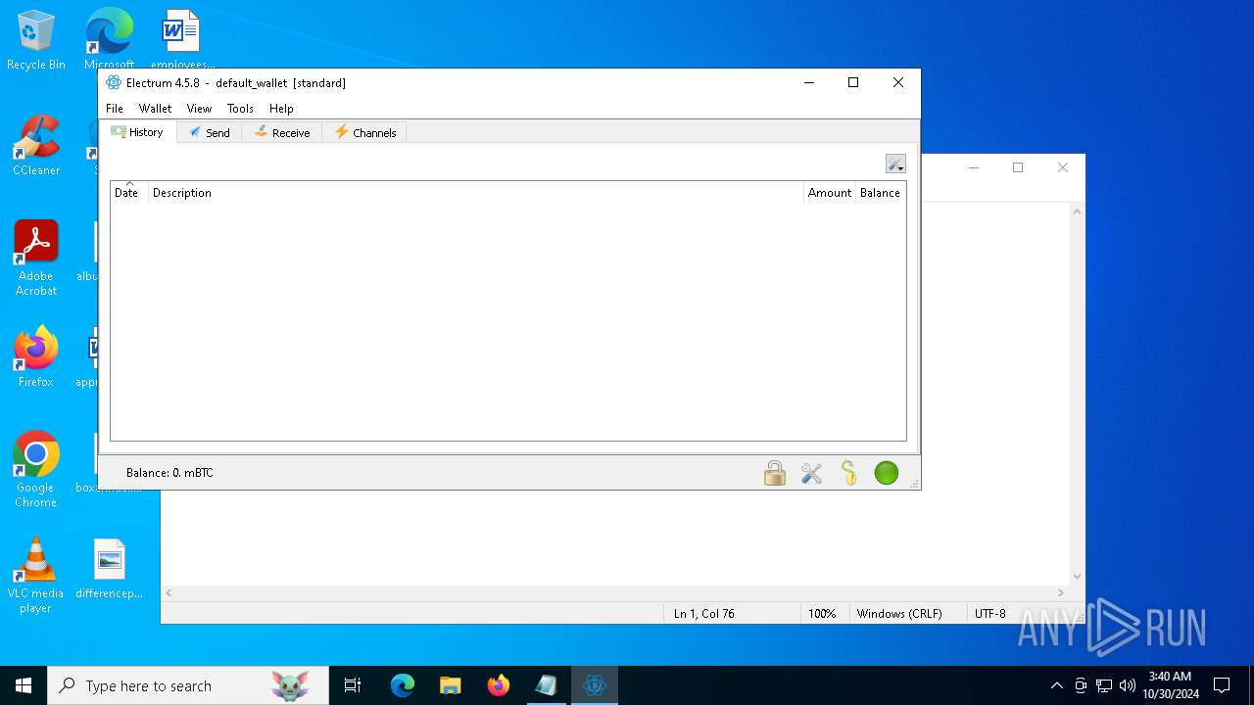This screenshot has height=705, width=1254.
Task: Sort history by Amount column
Action: point(830,193)
